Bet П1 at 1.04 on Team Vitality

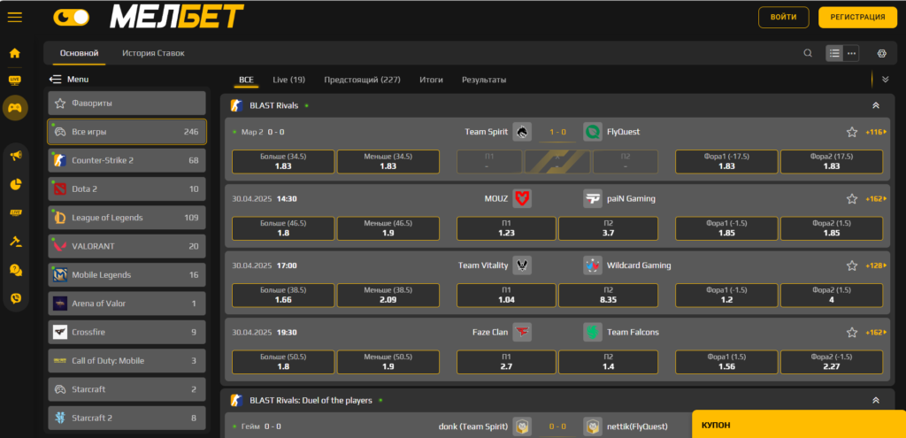coord(506,295)
